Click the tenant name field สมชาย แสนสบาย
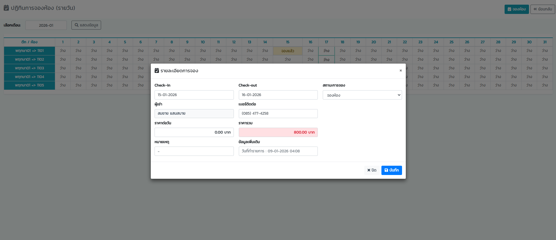The width and height of the screenshot is (556, 240). pyautogui.click(x=194, y=113)
